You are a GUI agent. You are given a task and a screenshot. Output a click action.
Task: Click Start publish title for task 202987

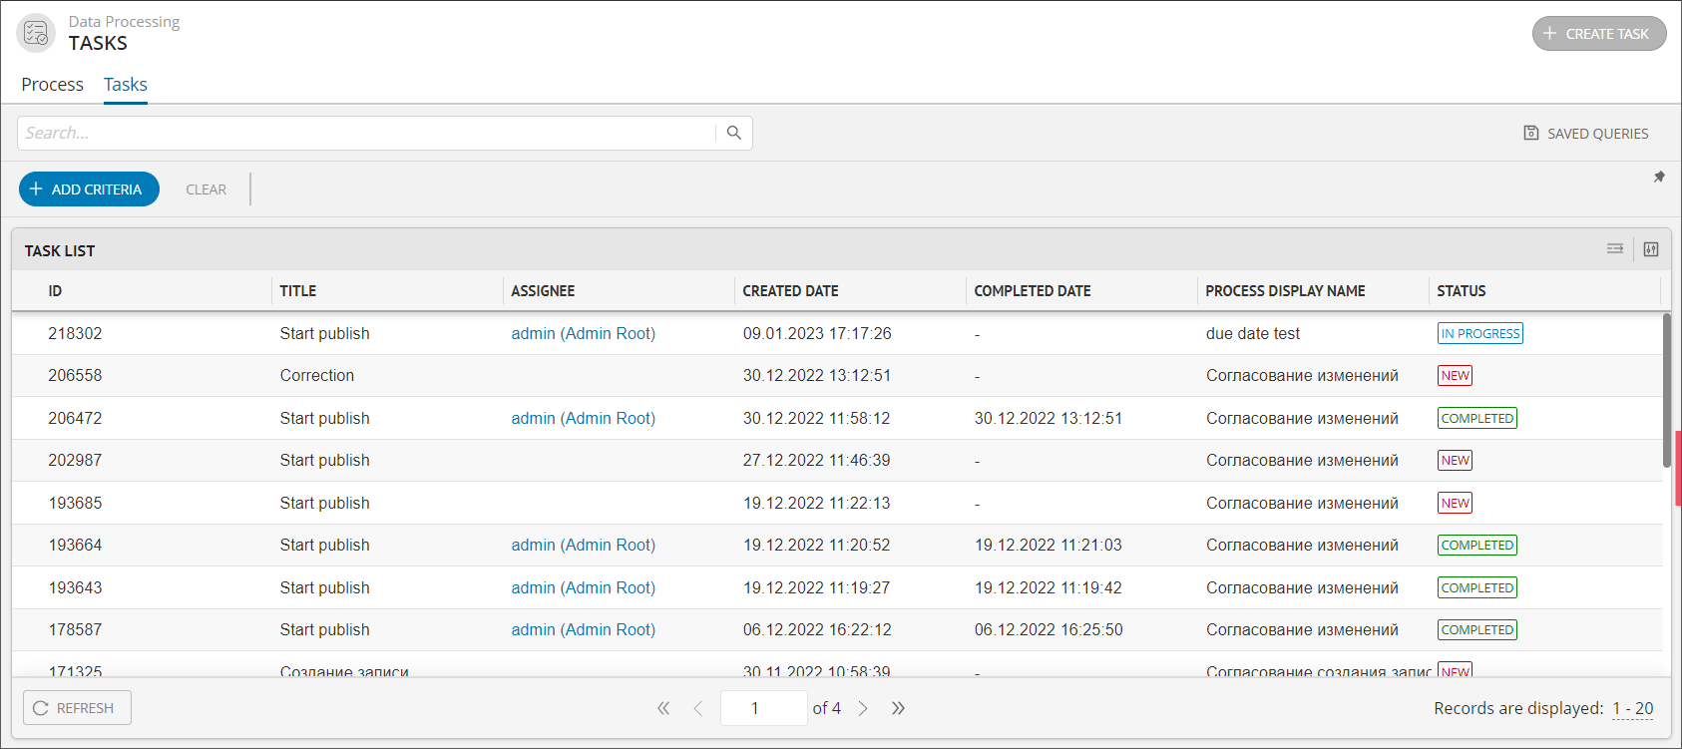pos(324,460)
